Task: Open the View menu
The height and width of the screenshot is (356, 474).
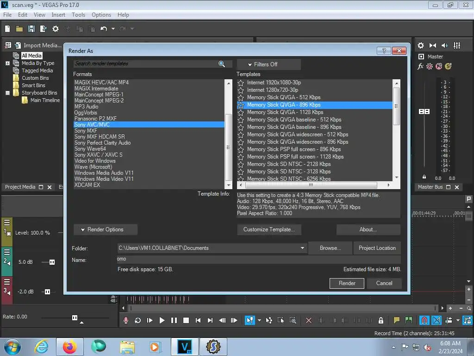Action: pos(39,14)
